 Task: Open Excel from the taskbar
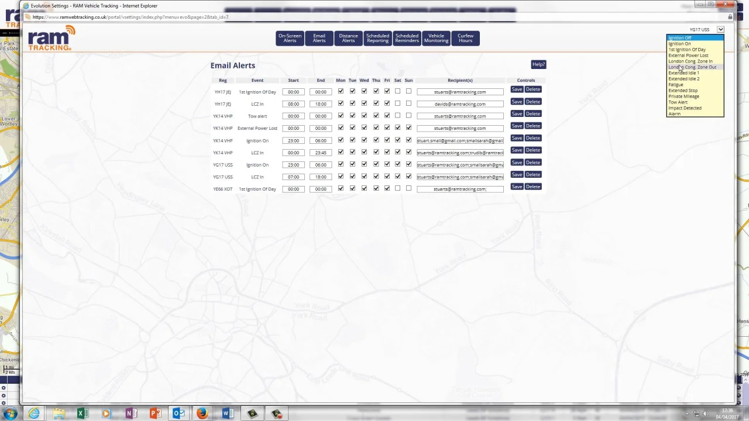click(x=83, y=413)
